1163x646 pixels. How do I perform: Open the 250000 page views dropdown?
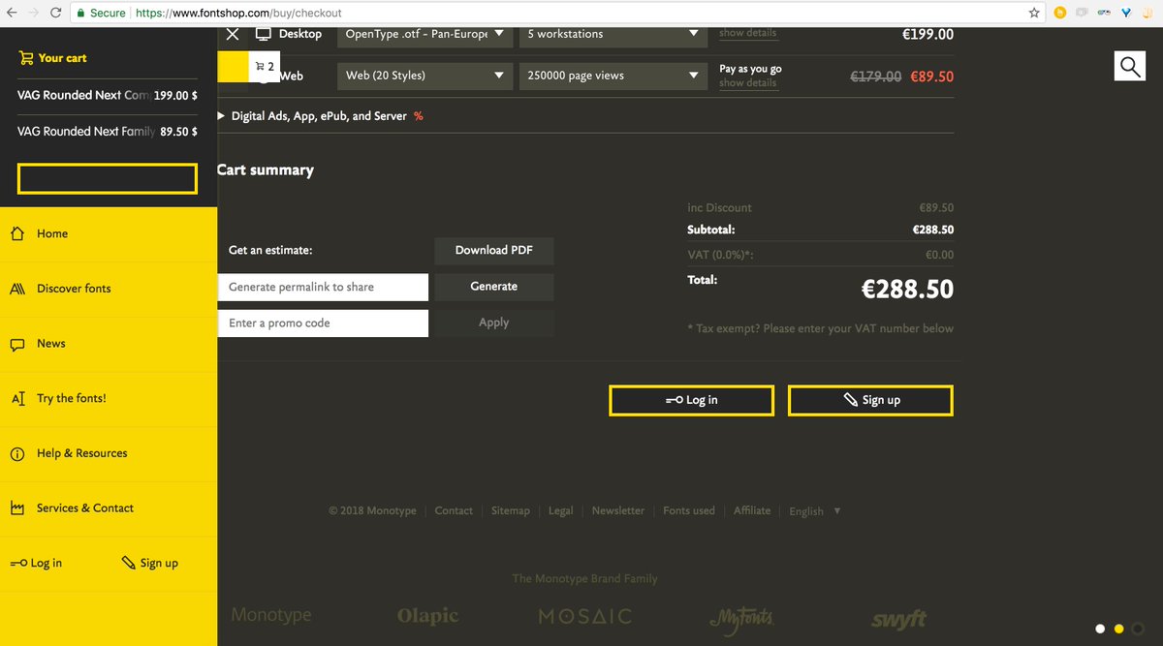(613, 76)
